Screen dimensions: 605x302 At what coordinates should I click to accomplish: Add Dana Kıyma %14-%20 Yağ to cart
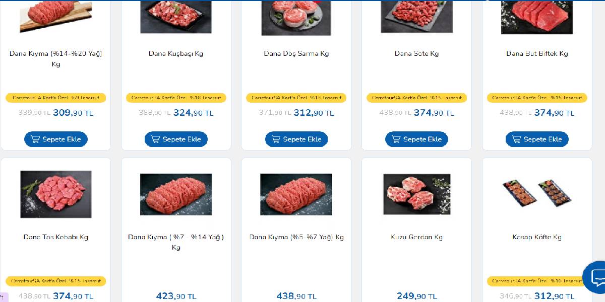(56, 139)
